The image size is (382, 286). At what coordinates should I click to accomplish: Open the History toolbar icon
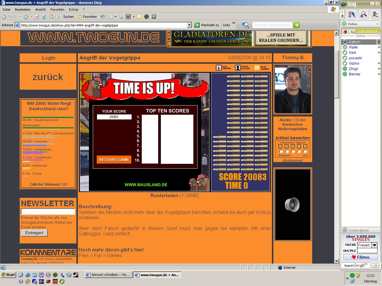(103, 17)
